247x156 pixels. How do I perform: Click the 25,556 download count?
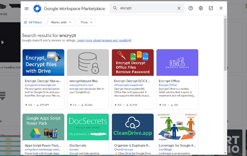pos(87,105)
